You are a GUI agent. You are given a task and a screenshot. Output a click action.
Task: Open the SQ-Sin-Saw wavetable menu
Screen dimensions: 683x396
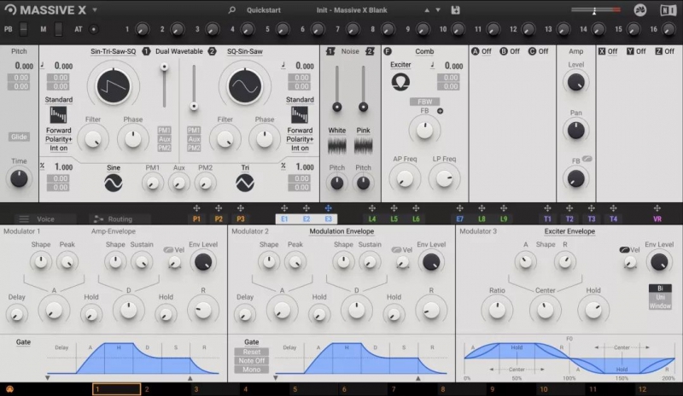click(244, 51)
